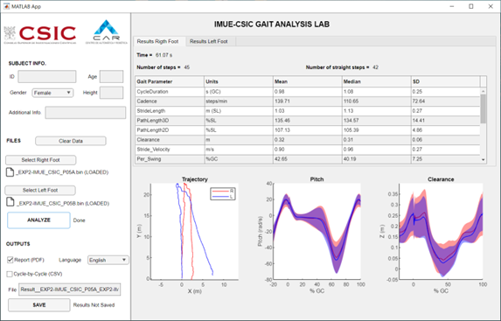The width and height of the screenshot is (501, 321).
Task: Select the Cadence row cell
Action: (x=170, y=101)
